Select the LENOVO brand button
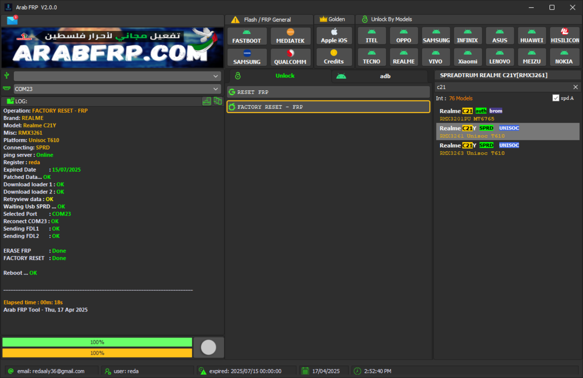583x378 pixels. (x=500, y=57)
